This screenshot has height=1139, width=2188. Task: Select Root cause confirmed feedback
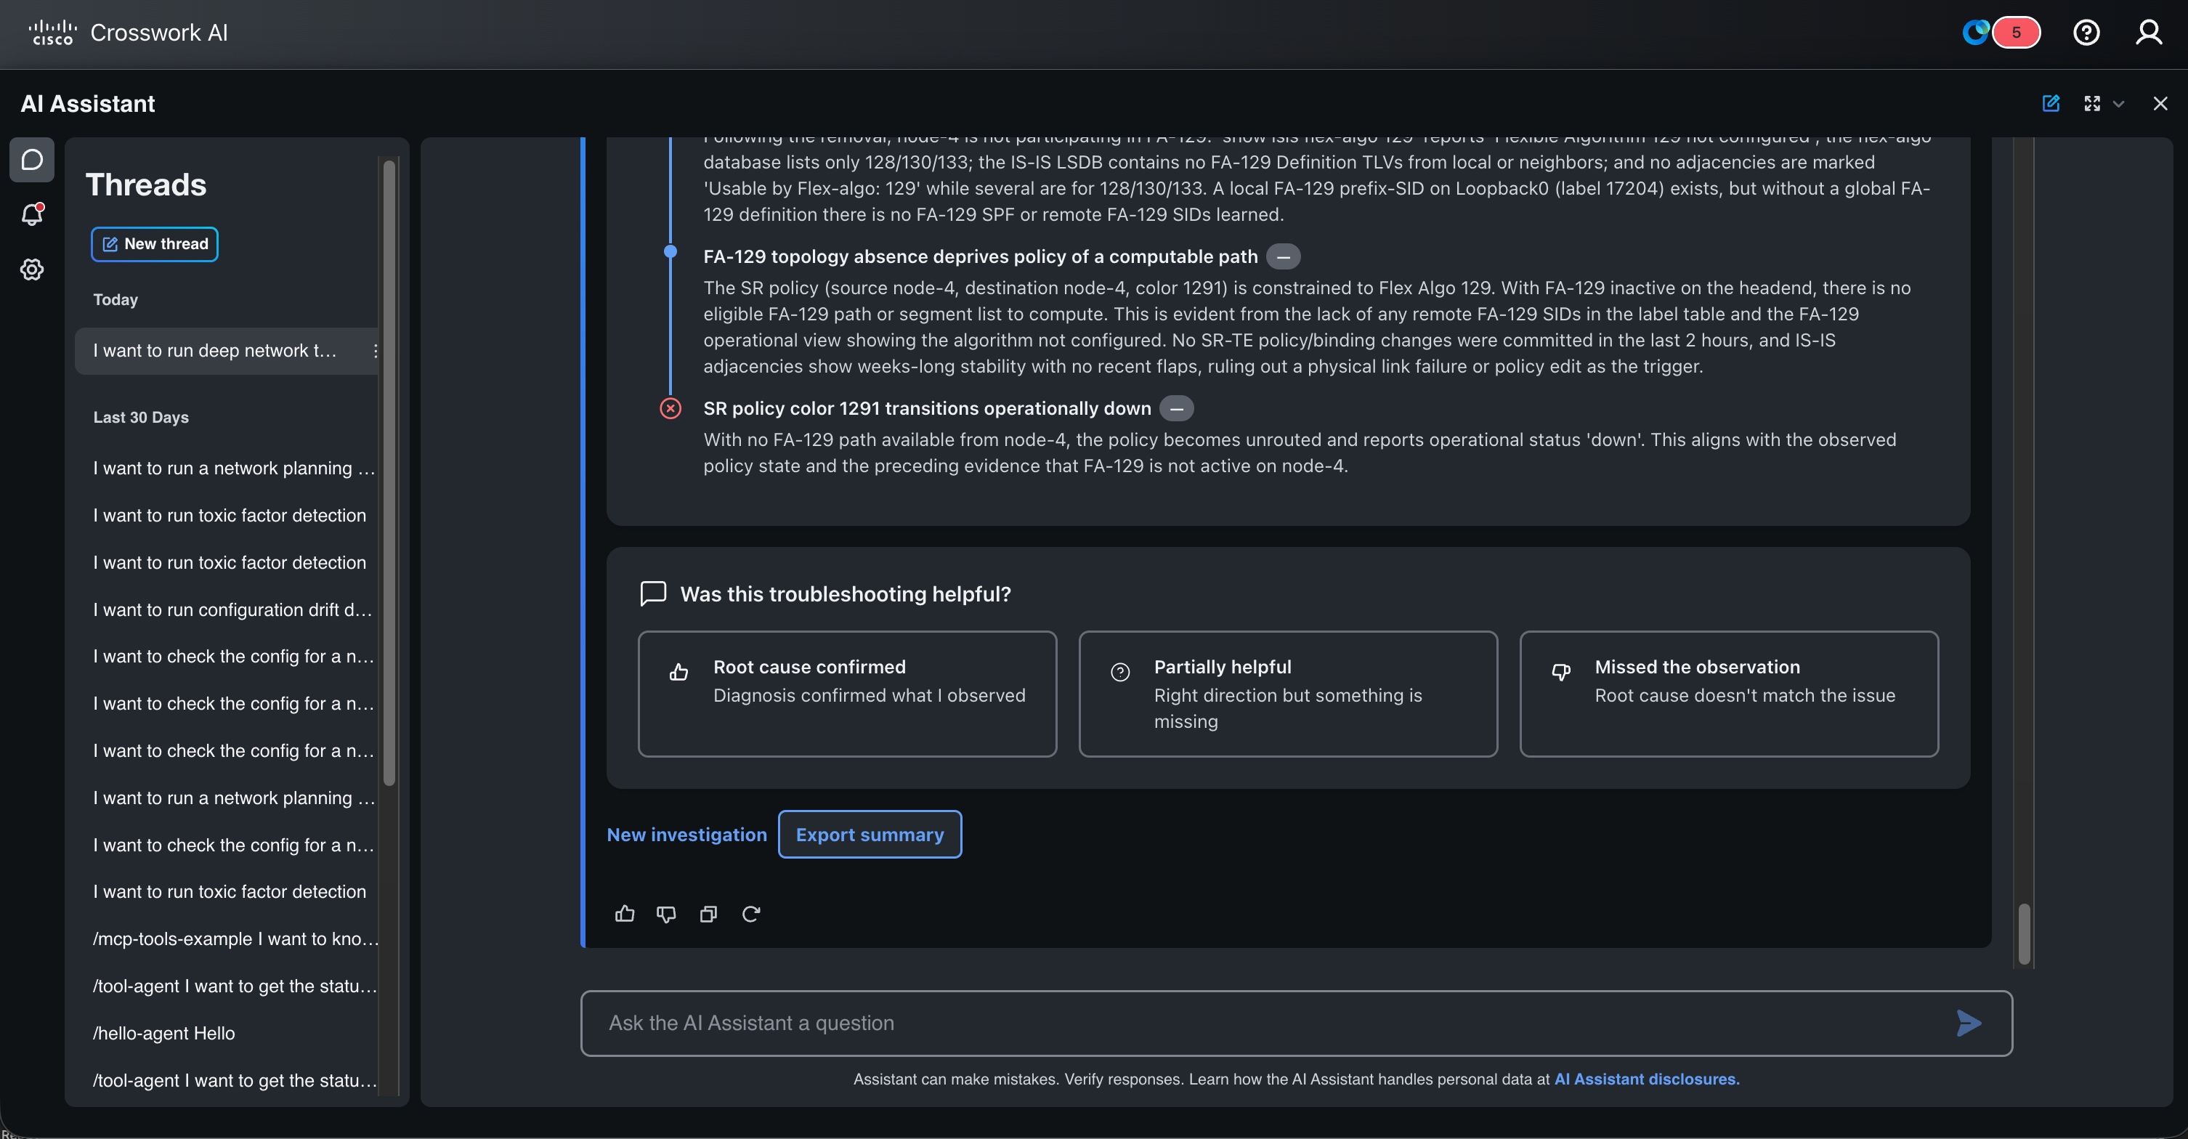click(x=847, y=693)
